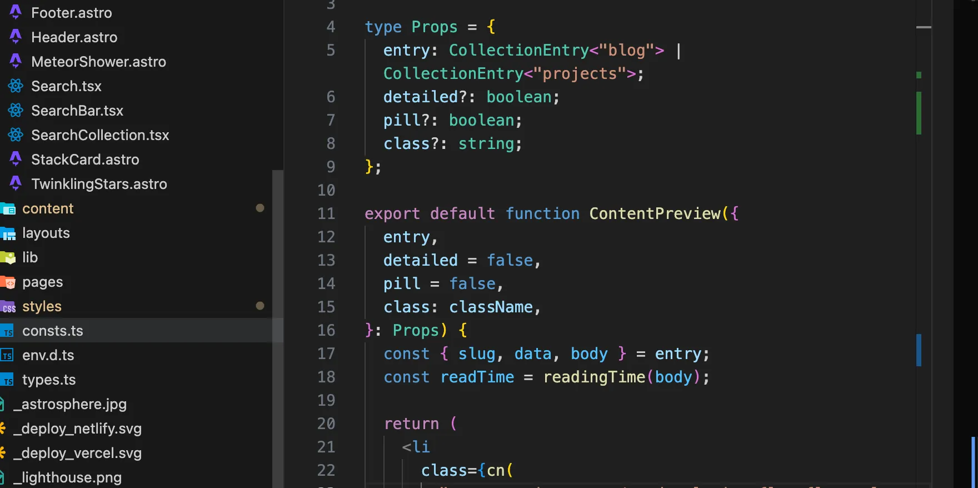Open MeteorShower.astro from the file tree
Viewport: 978px width, 488px height.
click(x=98, y=62)
